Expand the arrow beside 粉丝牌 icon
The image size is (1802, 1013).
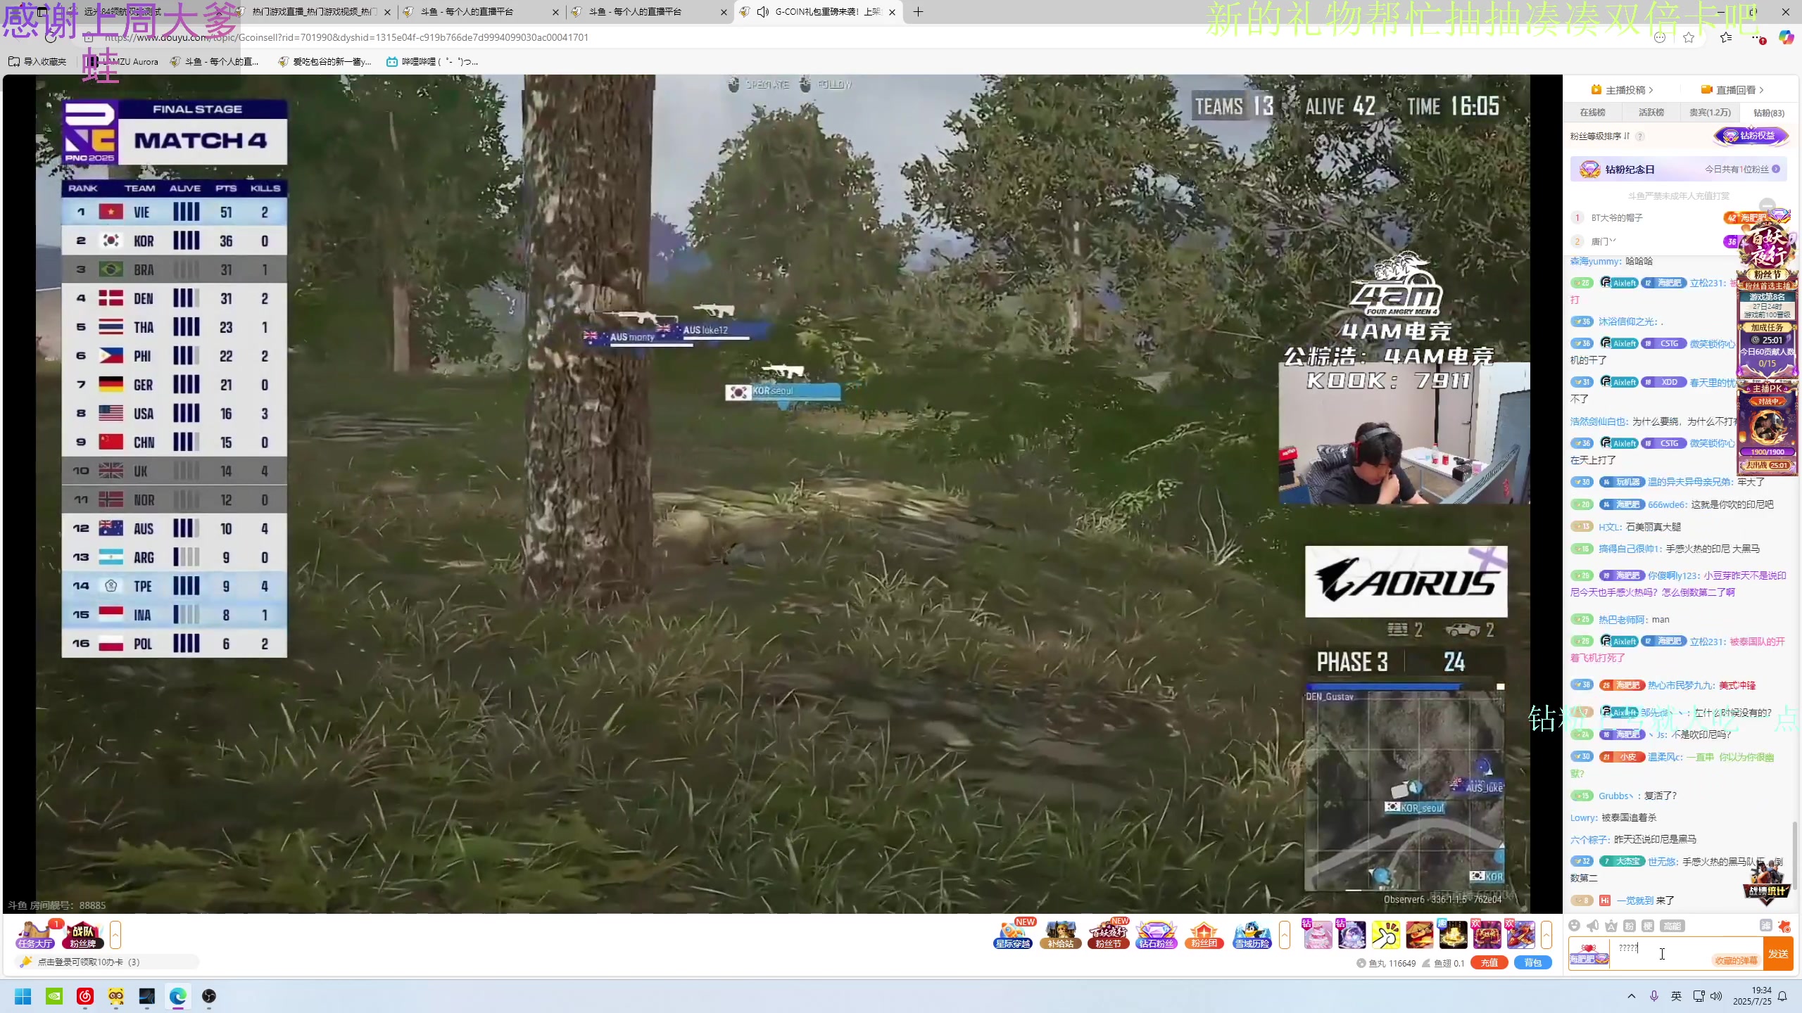(x=115, y=934)
